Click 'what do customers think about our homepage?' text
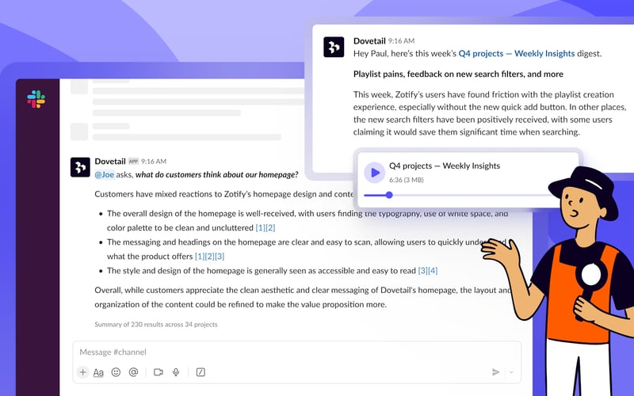This screenshot has width=634, height=396. 216,174
